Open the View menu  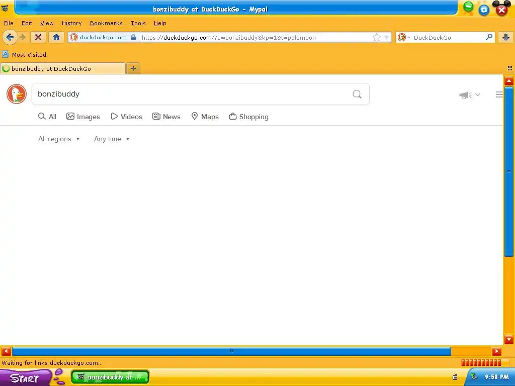click(47, 23)
